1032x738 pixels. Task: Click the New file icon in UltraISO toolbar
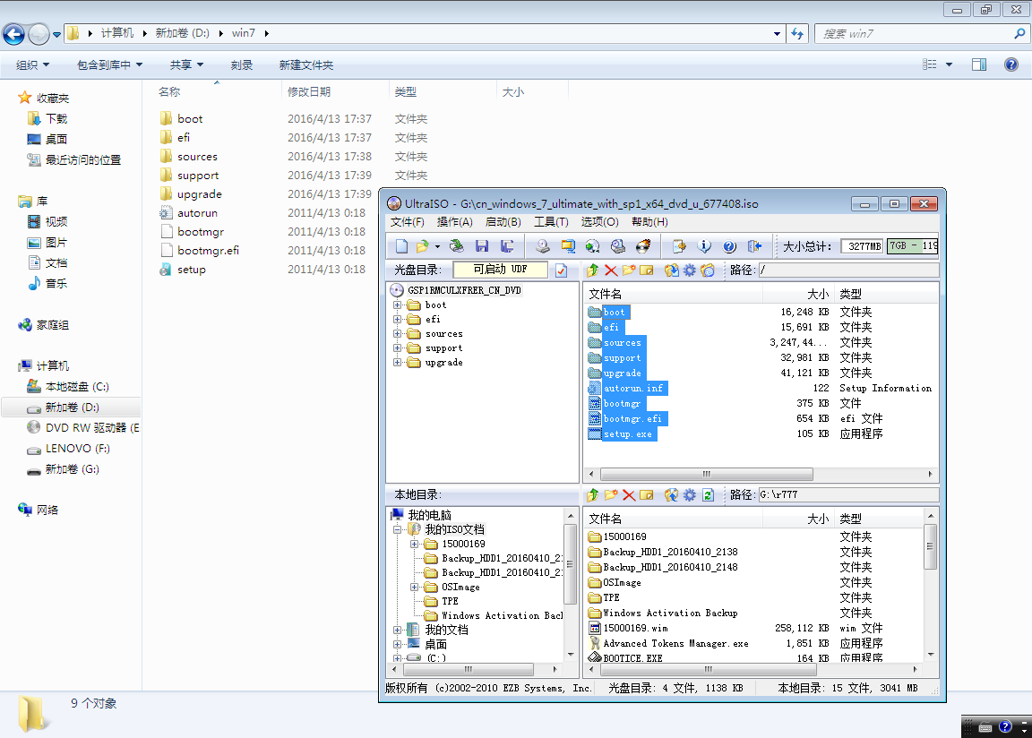pyautogui.click(x=401, y=246)
